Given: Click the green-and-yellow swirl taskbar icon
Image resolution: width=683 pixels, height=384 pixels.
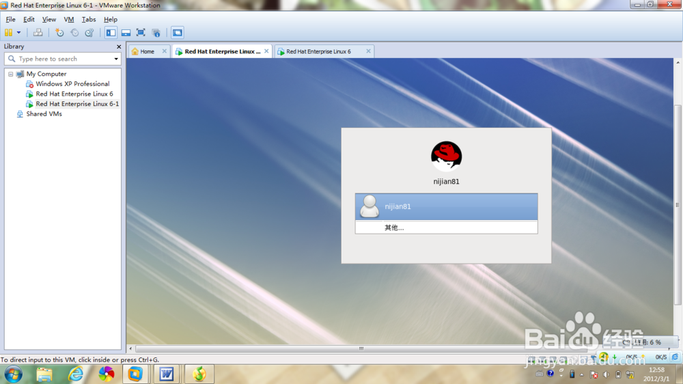Looking at the screenshot, I should click(199, 374).
